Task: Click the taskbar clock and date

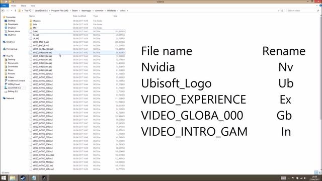Action: pyautogui.click(x=314, y=178)
